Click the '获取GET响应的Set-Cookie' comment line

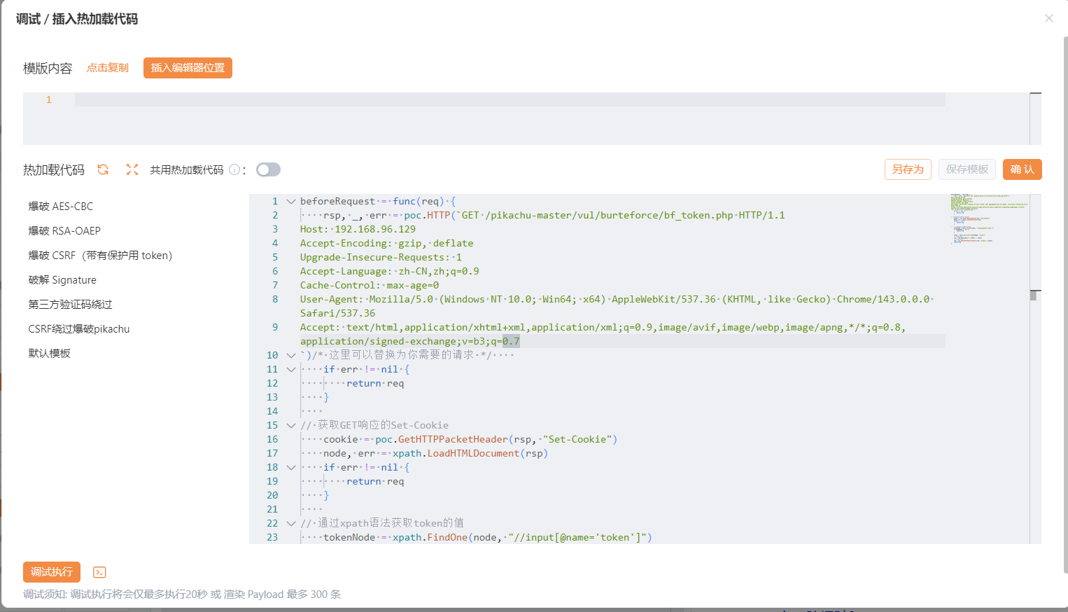374,425
